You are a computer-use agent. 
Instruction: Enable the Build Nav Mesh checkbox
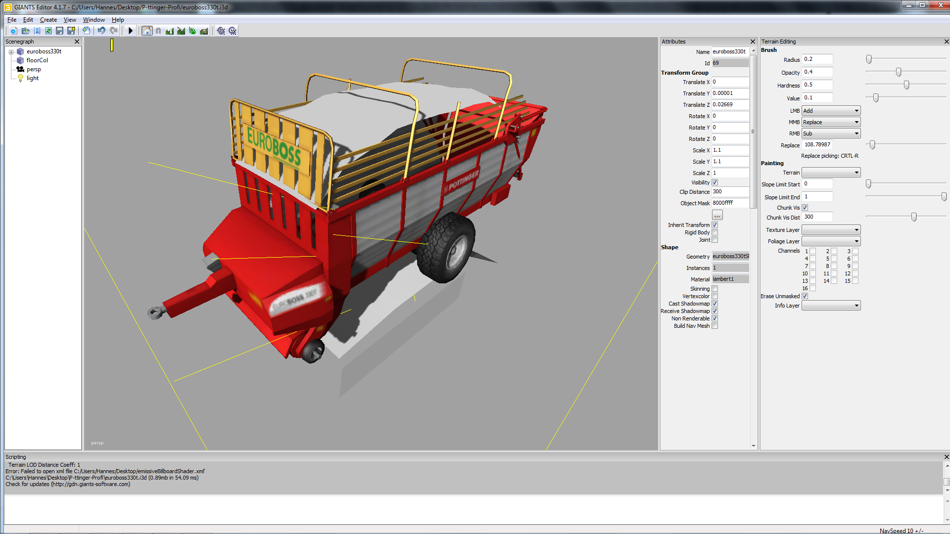[715, 326]
